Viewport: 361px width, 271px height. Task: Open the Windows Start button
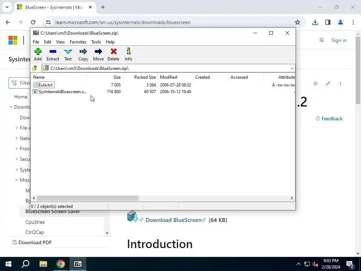(8, 264)
